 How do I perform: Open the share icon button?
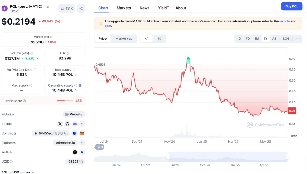pyautogui.click(x=81, y=8)
